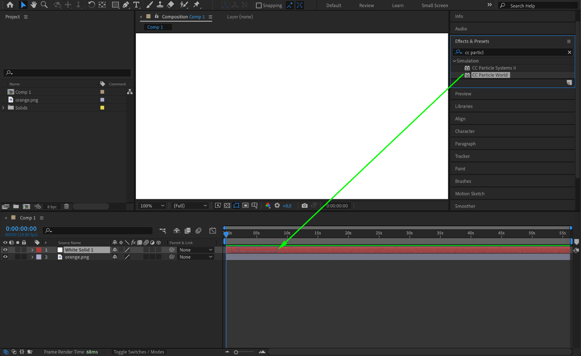Delete selected project item with trash icon
Screen dimensions: 581x356
(66, 206)
